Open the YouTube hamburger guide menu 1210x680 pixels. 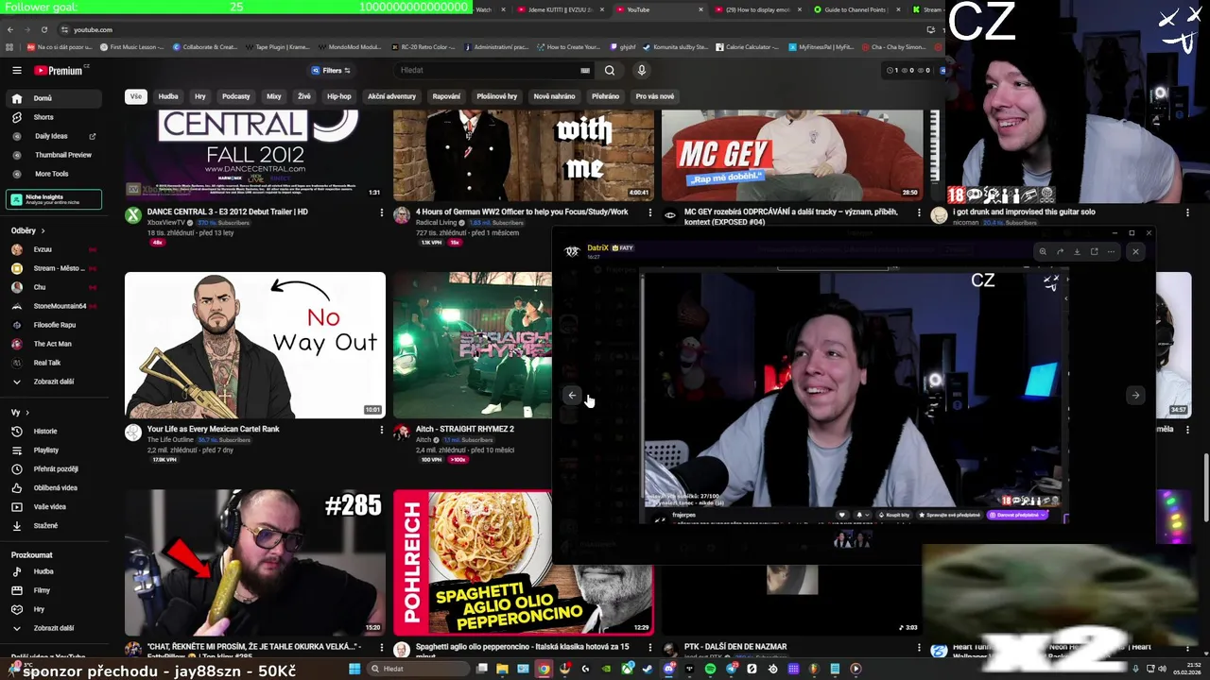pos(16,70)
